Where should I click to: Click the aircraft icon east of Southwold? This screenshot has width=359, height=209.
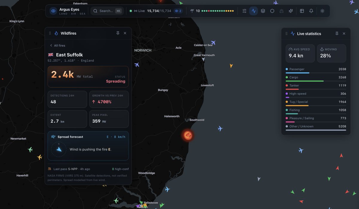pos(220,129)
